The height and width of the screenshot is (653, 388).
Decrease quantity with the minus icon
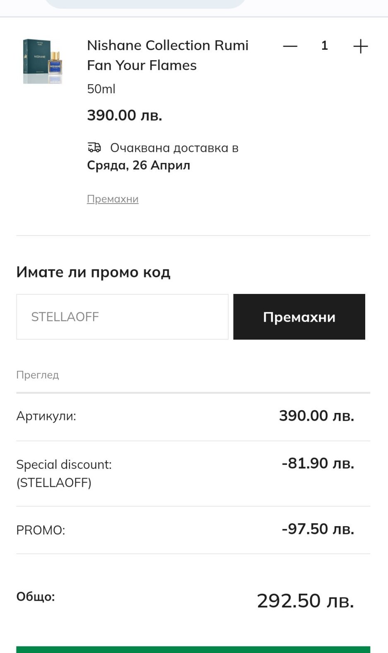[290, 46]
